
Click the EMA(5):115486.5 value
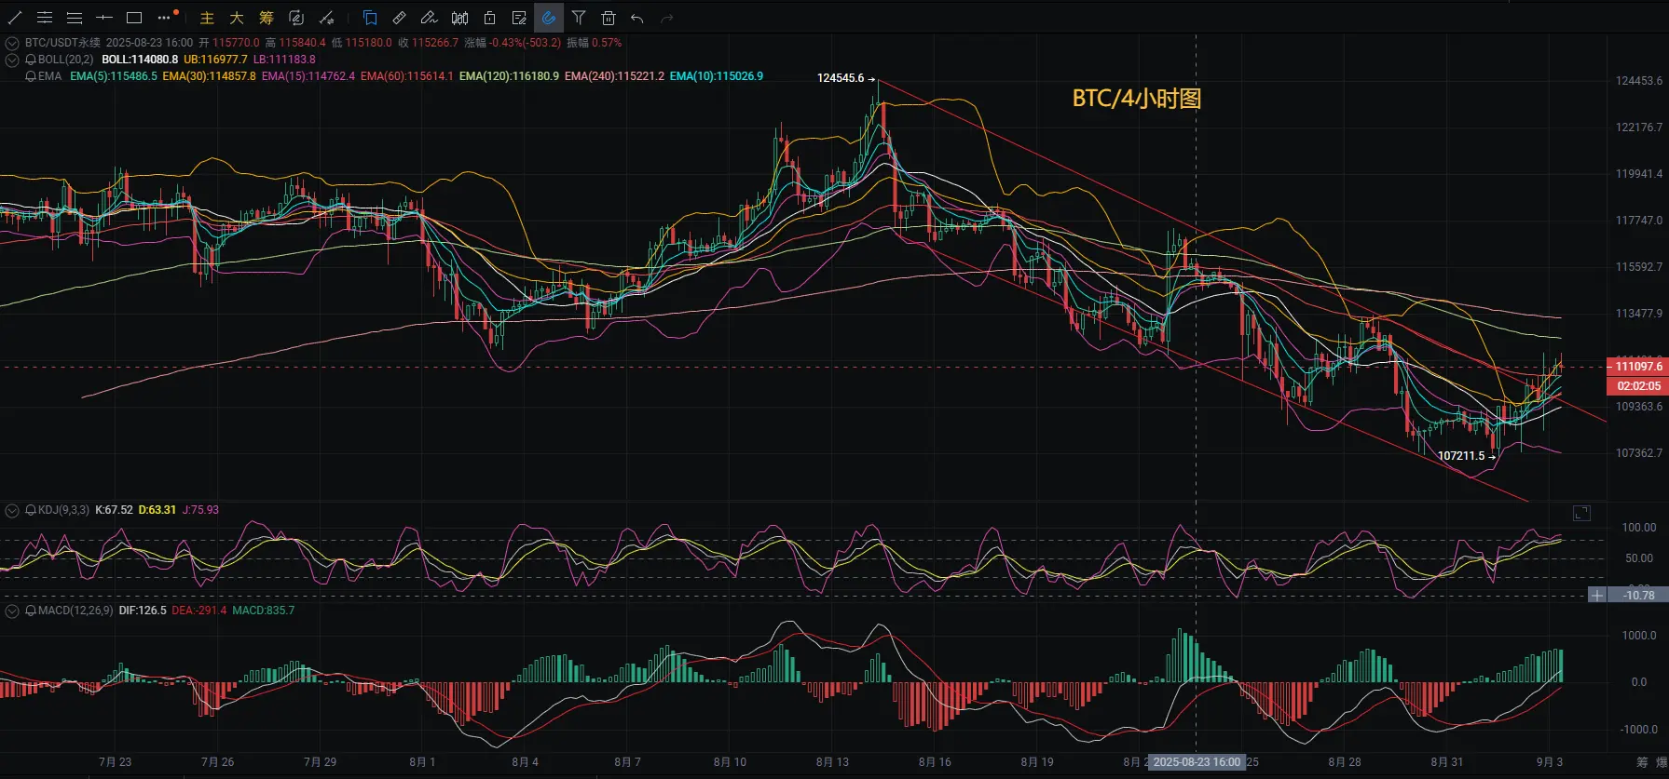pyautogui.click(x=114, y=76)
